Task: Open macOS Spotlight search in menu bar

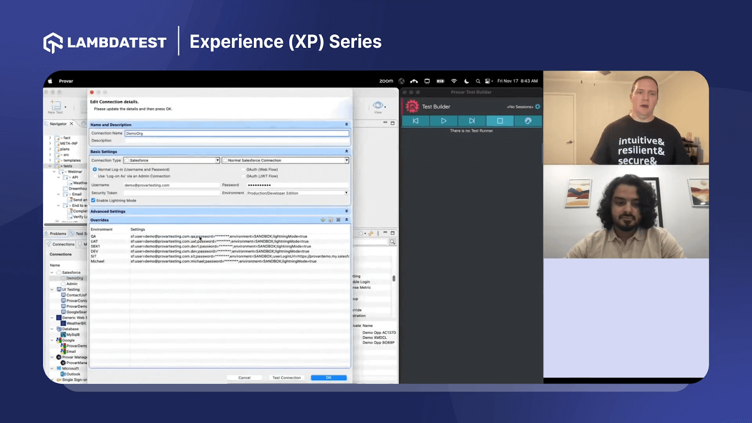Action: 478,81
